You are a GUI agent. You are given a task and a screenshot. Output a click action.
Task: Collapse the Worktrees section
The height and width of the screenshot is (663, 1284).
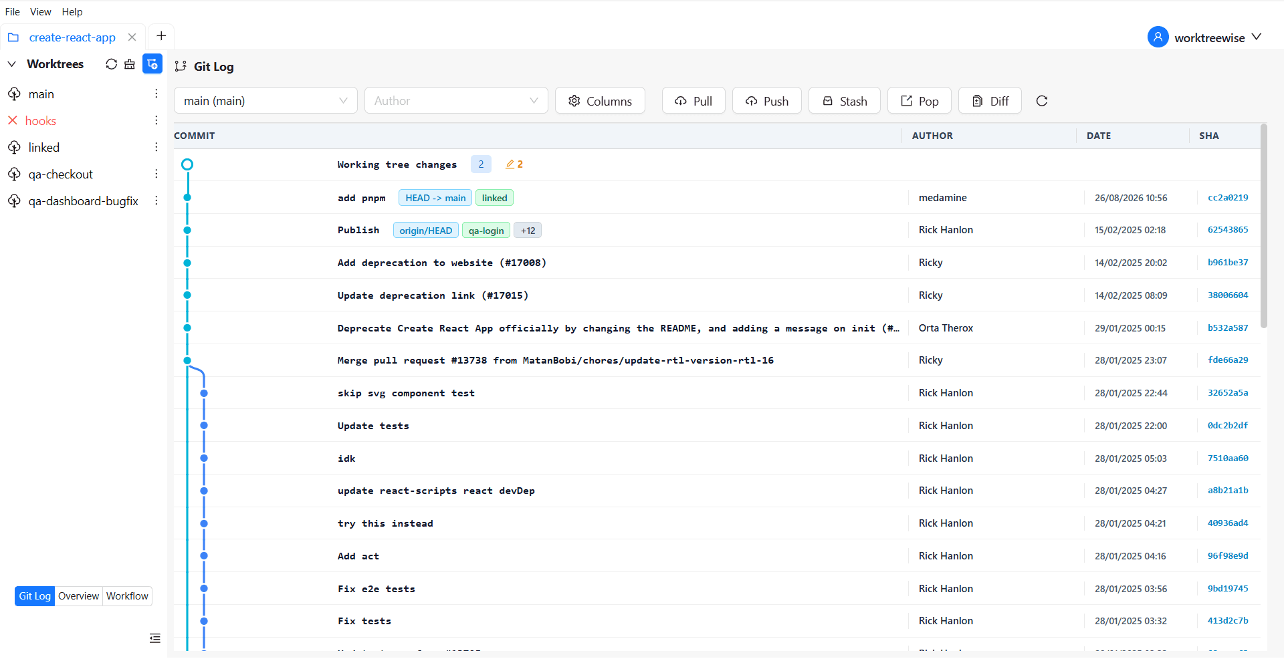(12, 64)
